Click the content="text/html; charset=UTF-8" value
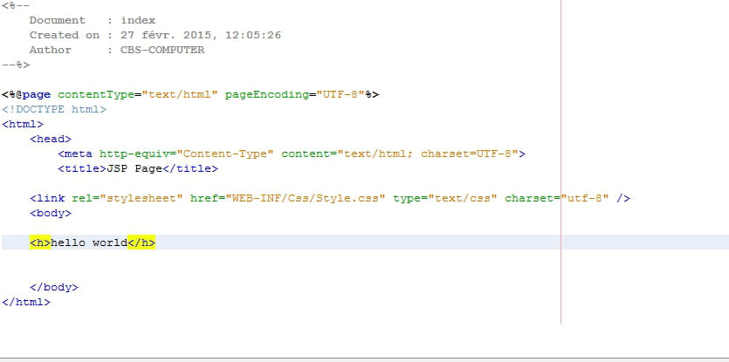This screenshot has height=362, width=729. coord(428,154)
